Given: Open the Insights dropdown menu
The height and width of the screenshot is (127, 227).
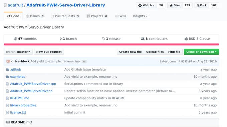Looking at the screenshot, I should (140, 16).
